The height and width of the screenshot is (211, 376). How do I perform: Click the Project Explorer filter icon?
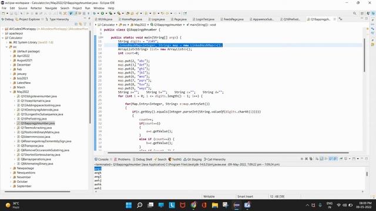[85, 24]
